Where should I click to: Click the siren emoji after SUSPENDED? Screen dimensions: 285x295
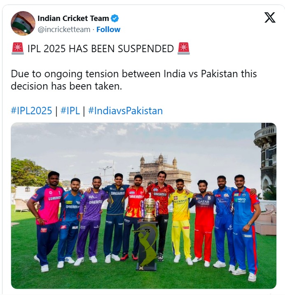(x=184, y=48)
